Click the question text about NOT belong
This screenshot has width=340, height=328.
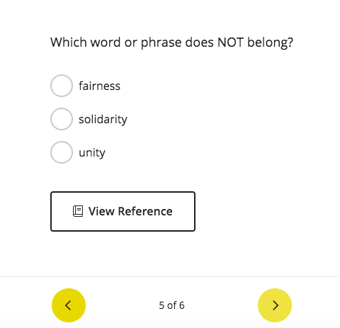click(171, 43)
